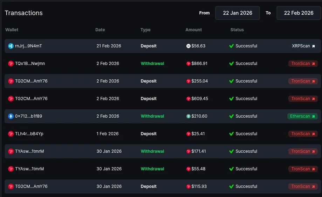
Task: Click the amount $255.04
Action: pyautogui.click(x=200, y=81)
